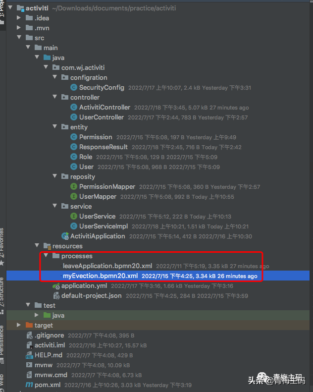Click the Role class icon

(x=74, y=157)
